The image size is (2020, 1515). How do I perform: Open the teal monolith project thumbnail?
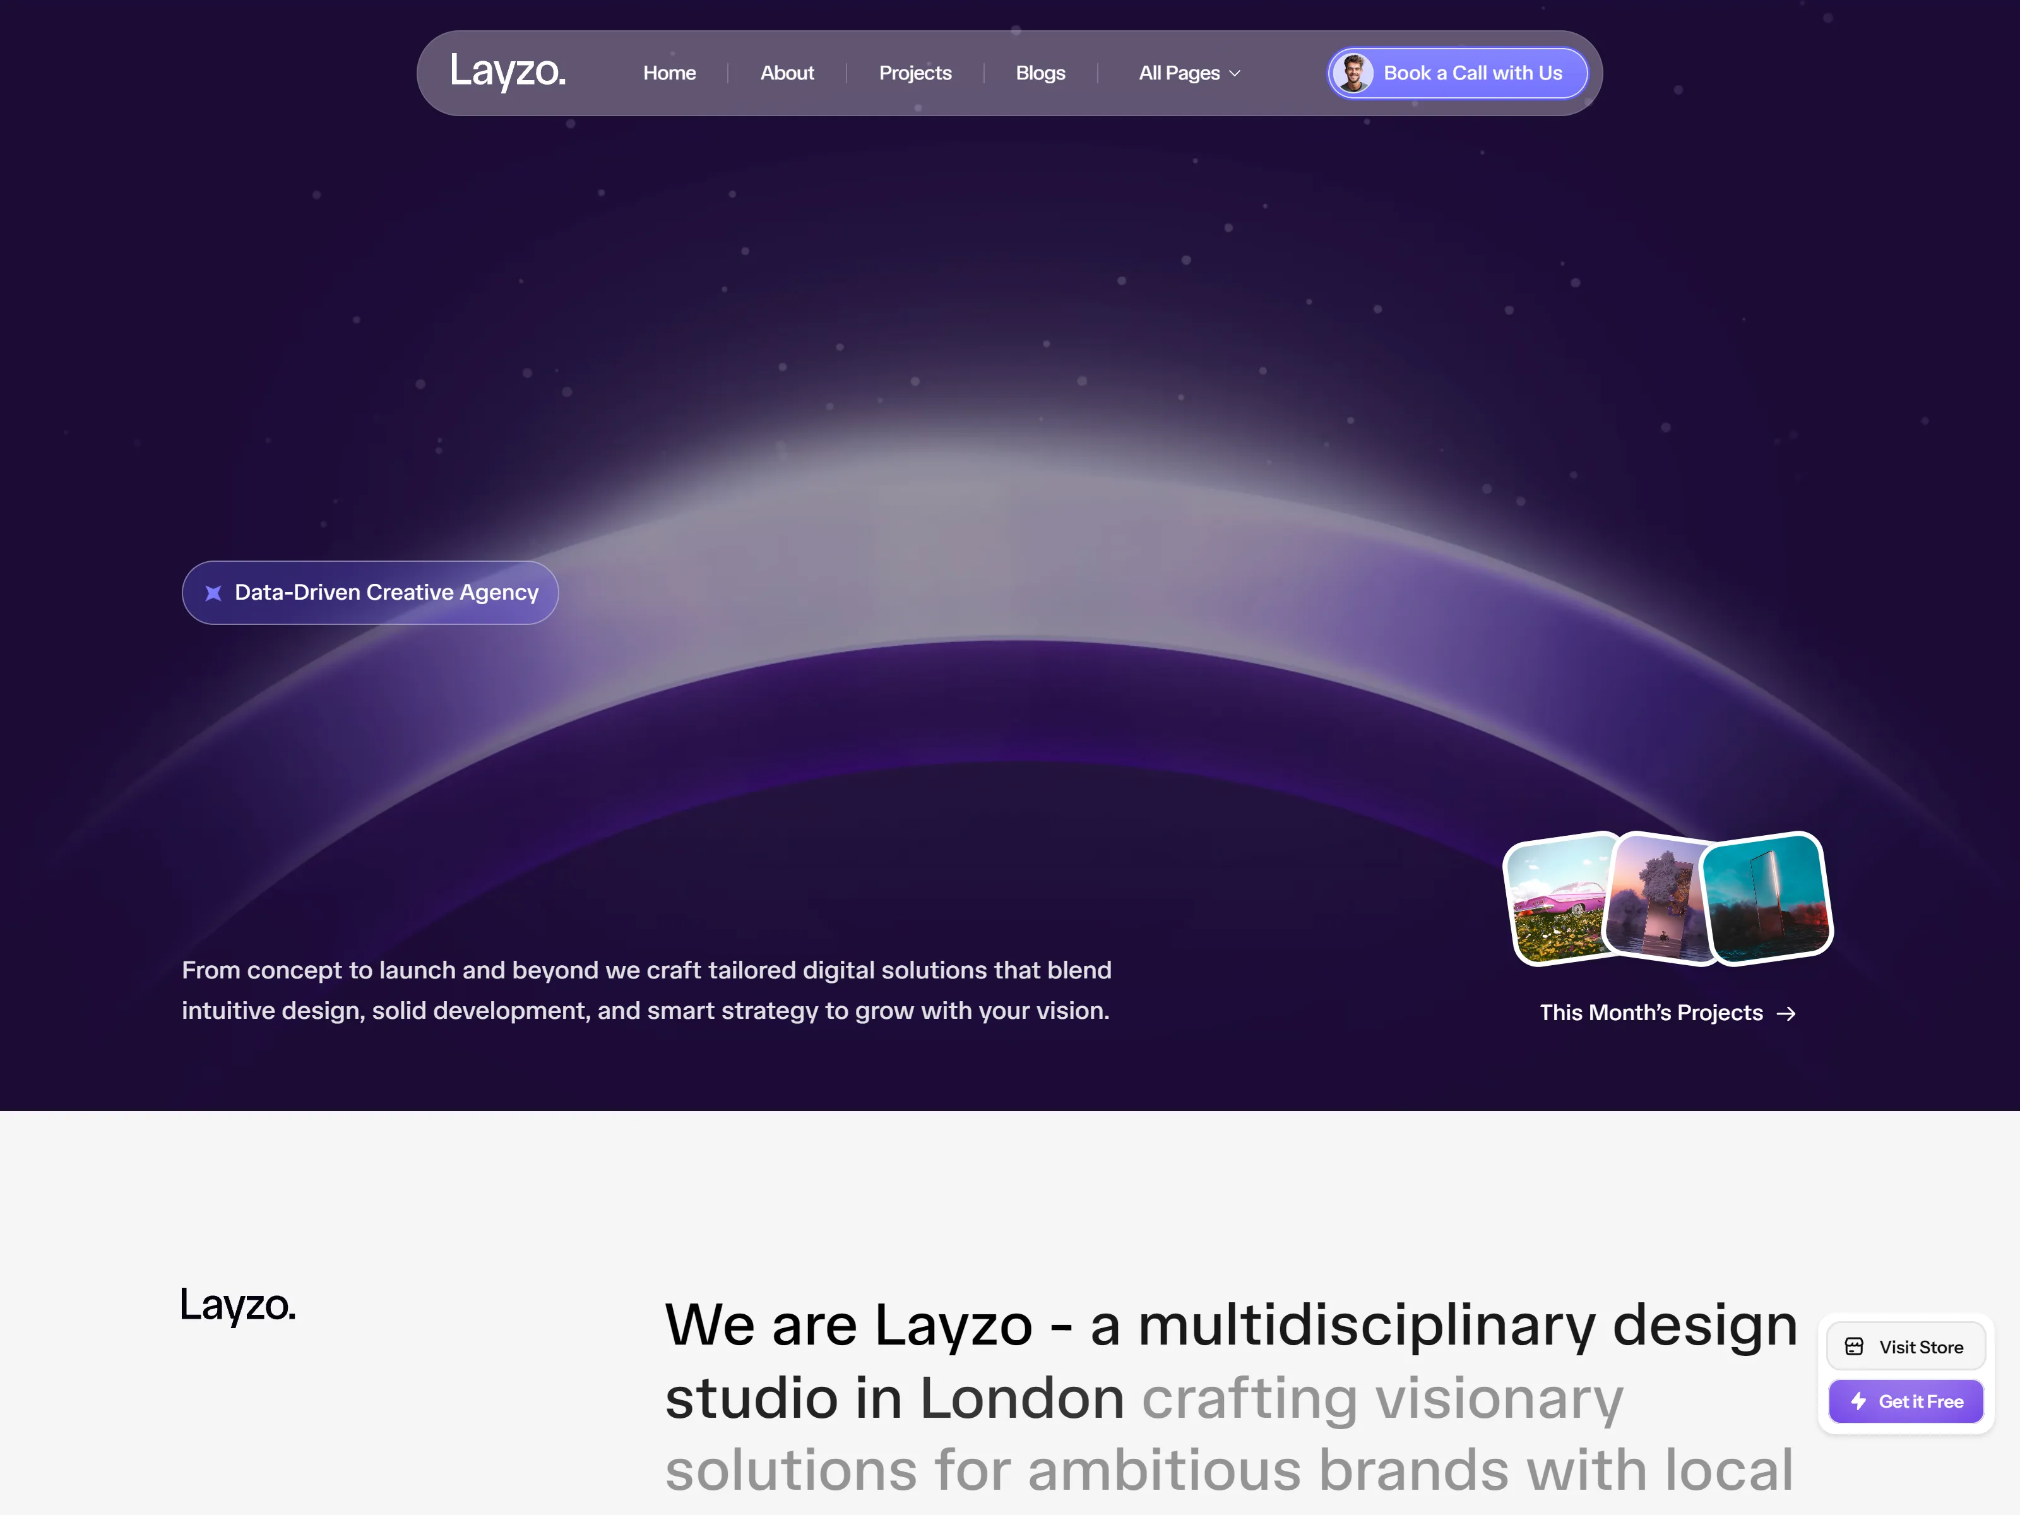(x=1767, y=899)
